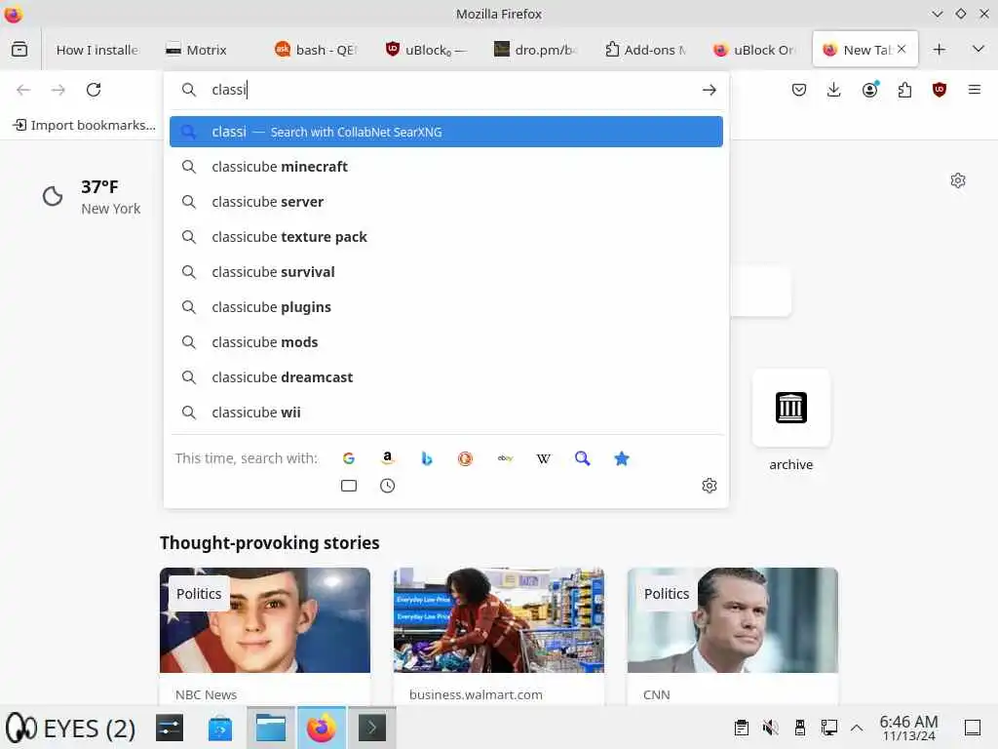Search this time with Bing
The image size is (998, 749).
click(x=427, y=458)
